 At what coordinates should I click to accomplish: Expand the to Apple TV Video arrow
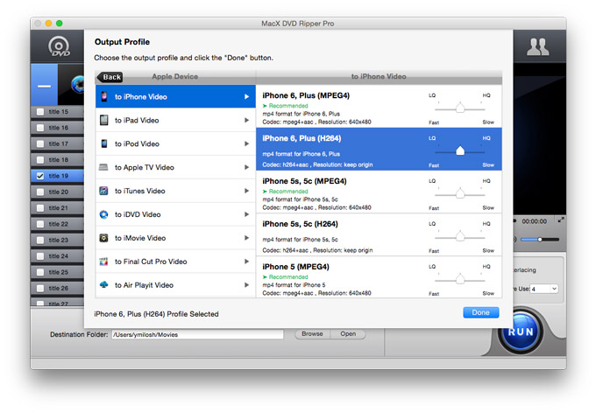click(246, 167)
